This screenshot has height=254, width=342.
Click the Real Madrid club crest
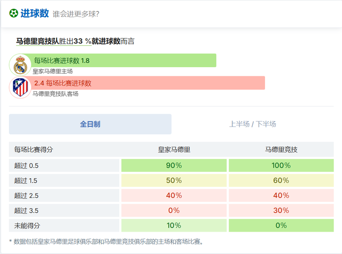pos(20,65)
